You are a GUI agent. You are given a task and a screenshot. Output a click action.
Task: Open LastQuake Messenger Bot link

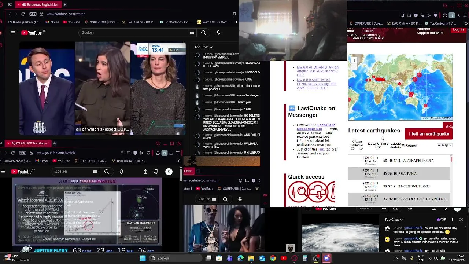pyautogui.click(x=315, y=127)
